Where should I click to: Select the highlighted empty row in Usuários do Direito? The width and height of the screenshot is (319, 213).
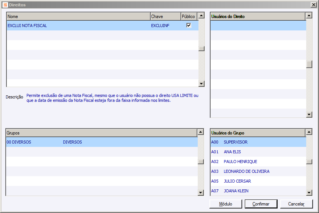[258, 26]
